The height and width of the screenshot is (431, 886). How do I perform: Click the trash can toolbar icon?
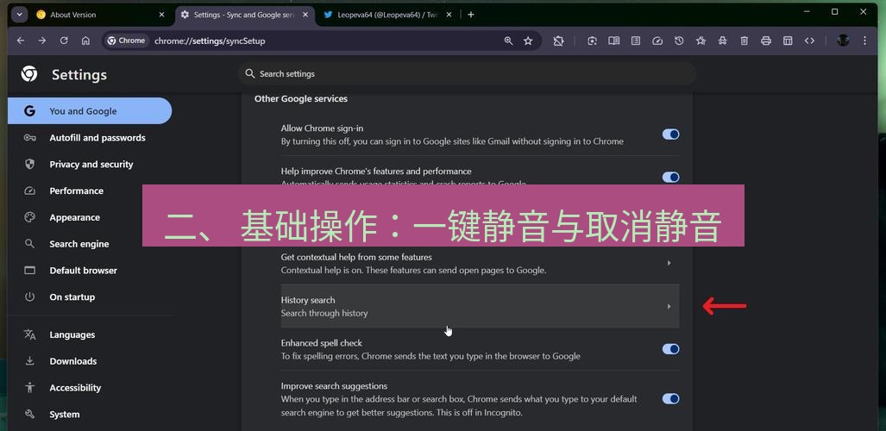tap(745, 41)
